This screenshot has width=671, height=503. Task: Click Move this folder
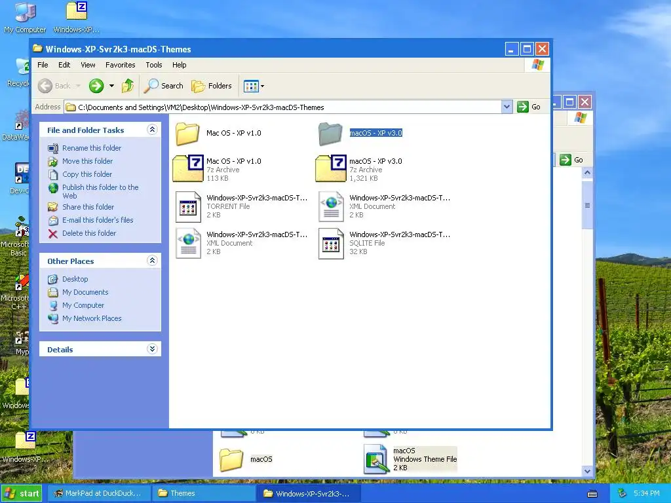click(x=87, y=161)
